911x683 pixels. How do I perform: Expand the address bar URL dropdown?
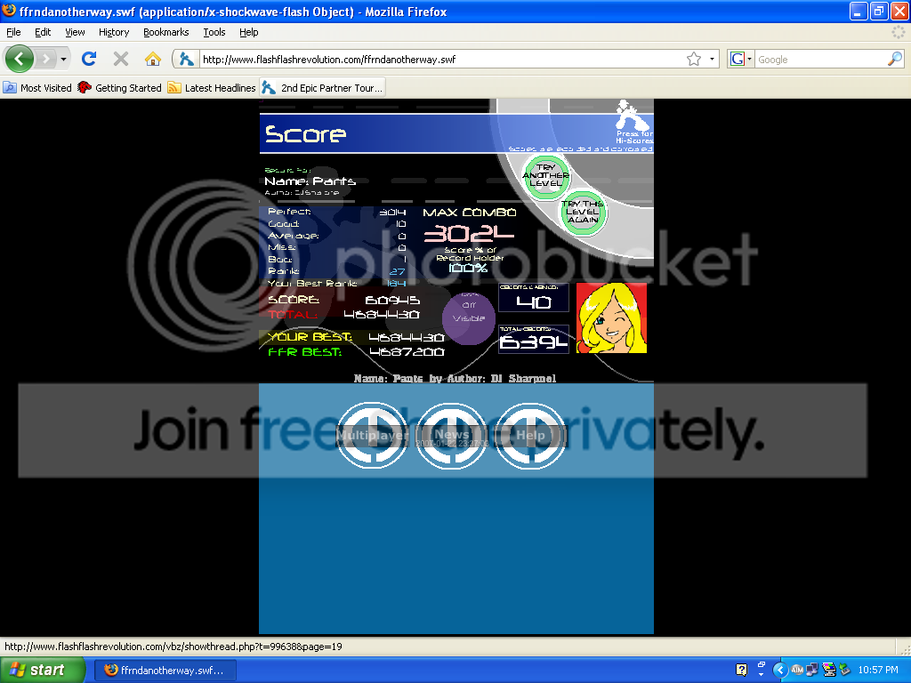(x=713, y=60)
